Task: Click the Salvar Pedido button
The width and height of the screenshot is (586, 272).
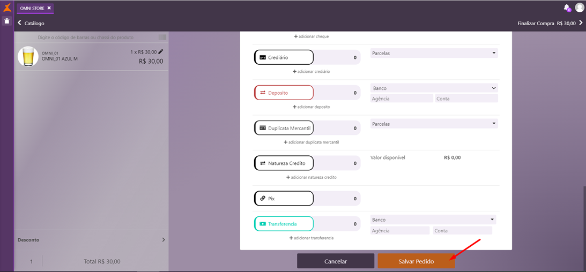Action: [417, 261]
